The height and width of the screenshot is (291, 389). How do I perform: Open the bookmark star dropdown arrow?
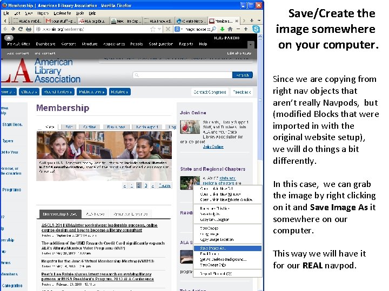click(159, 29)
